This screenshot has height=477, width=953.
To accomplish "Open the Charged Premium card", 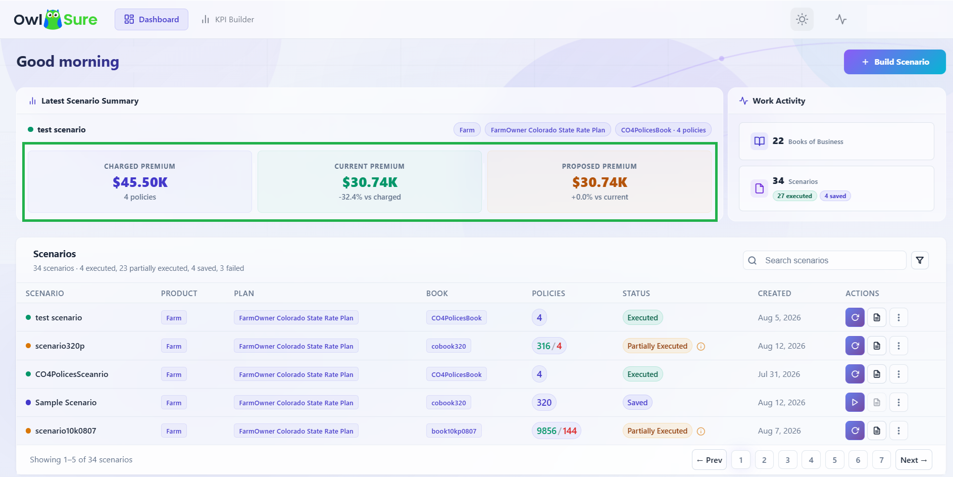I will coord(140,181).
